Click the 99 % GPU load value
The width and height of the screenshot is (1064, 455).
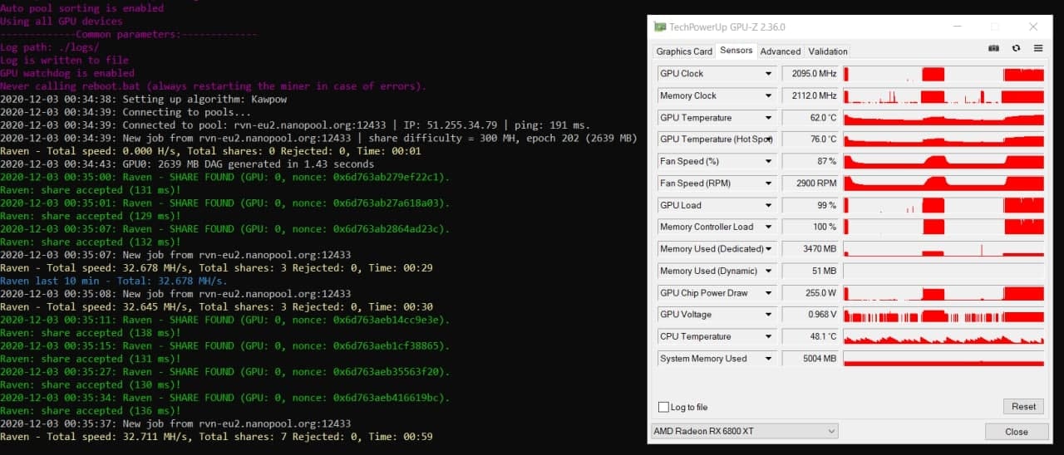tap(810, 205)
